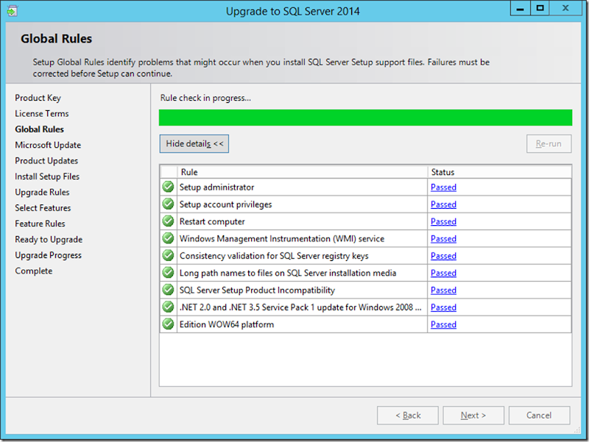Open Passed status for WMI service
This screenshot has width=589, height=442.
click(444, 239)
